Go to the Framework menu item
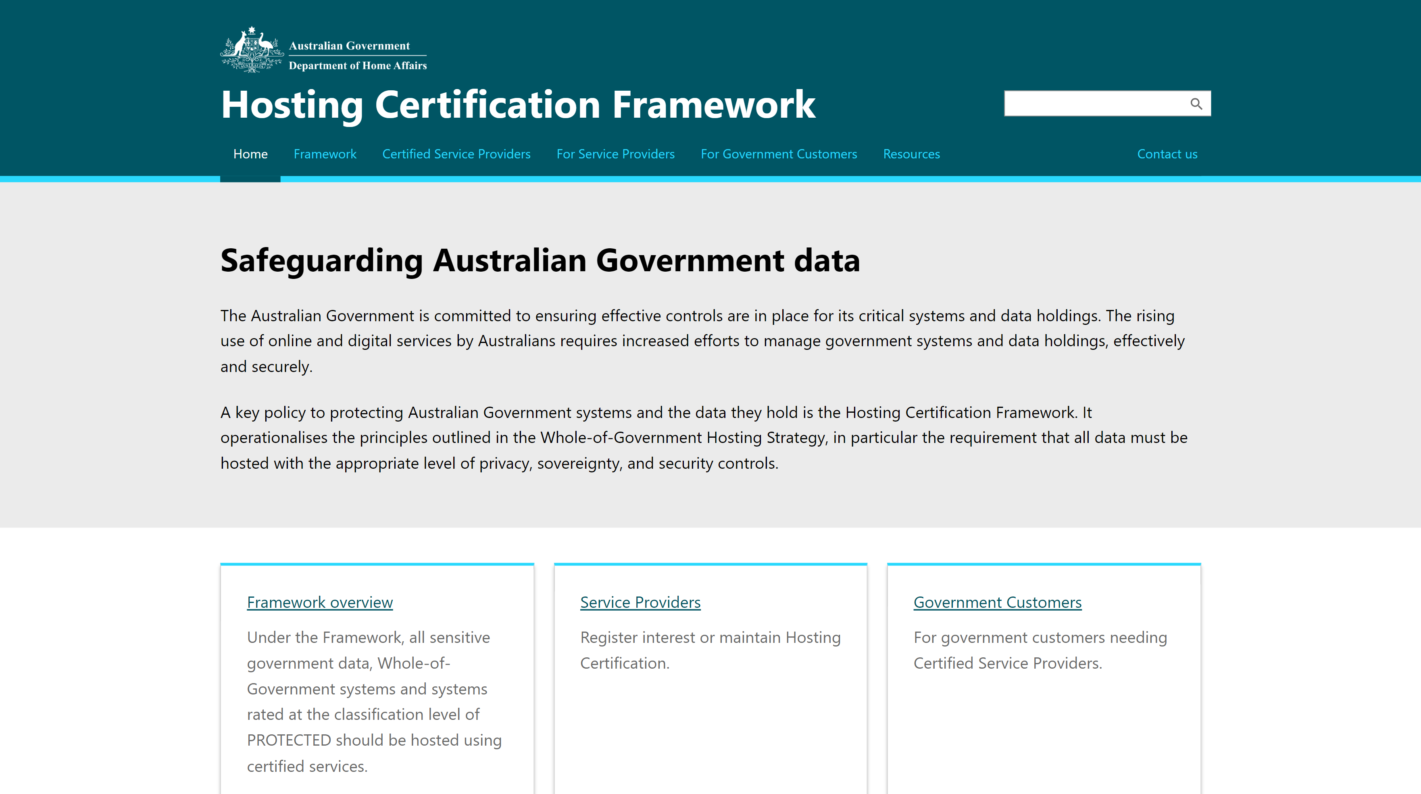The image size is (1421, 794). [x=325, y=154]
